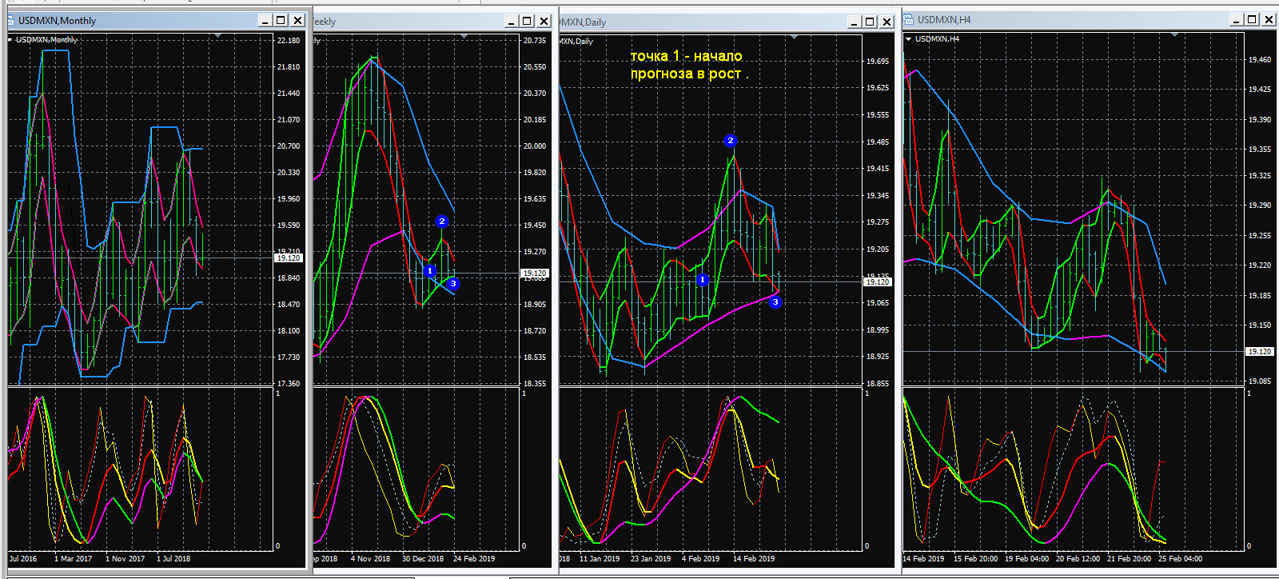Maximize the Daily chart window
The width and height of the screenshot is (1279, 579).
(870, 22)
